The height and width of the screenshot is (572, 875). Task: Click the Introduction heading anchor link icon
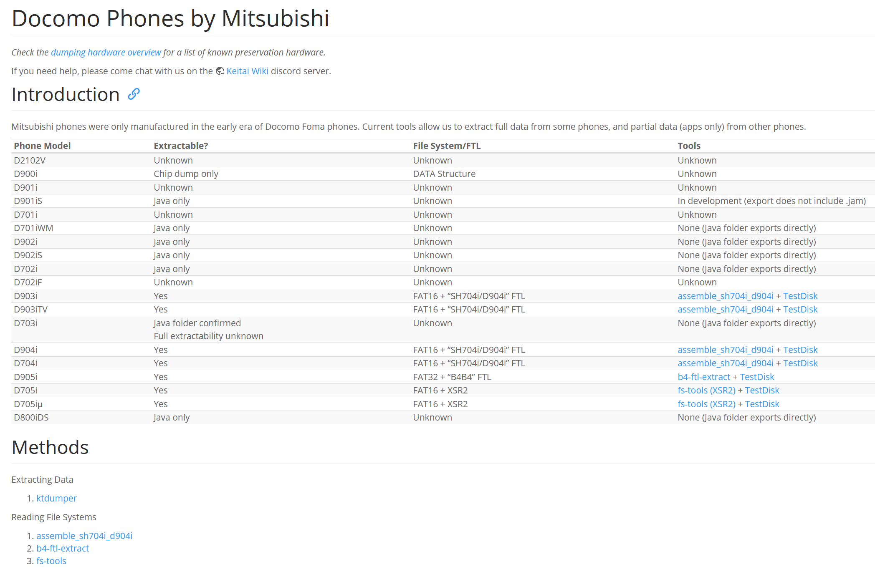134,94
